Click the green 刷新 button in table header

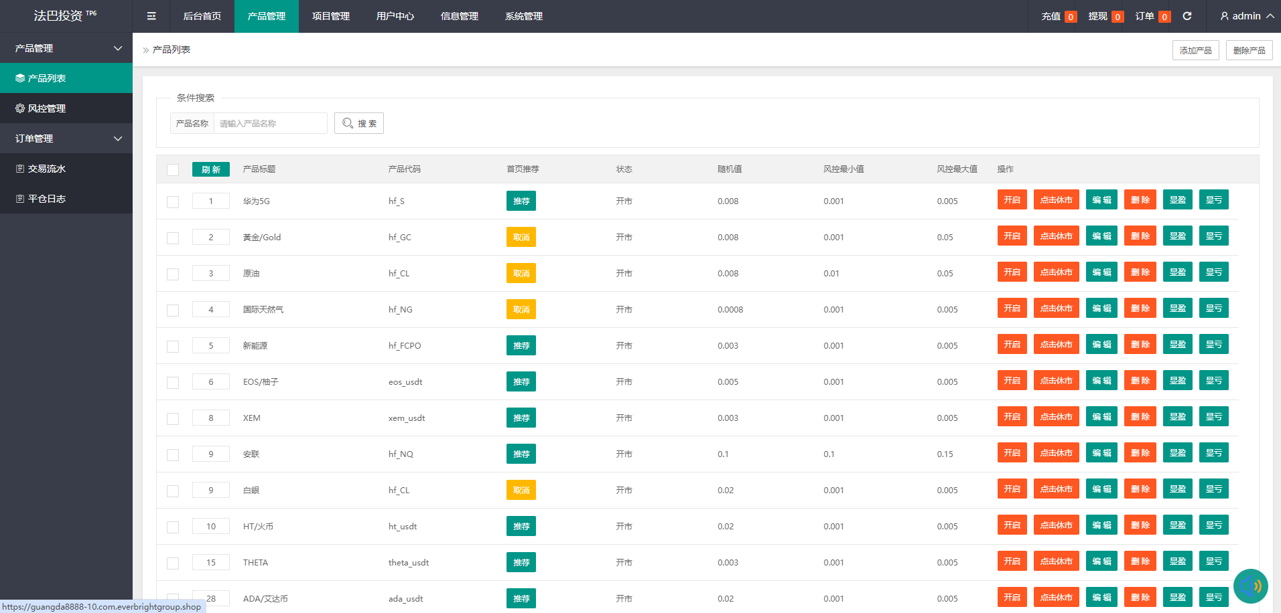pyautogui.click(x=211, y=169)
